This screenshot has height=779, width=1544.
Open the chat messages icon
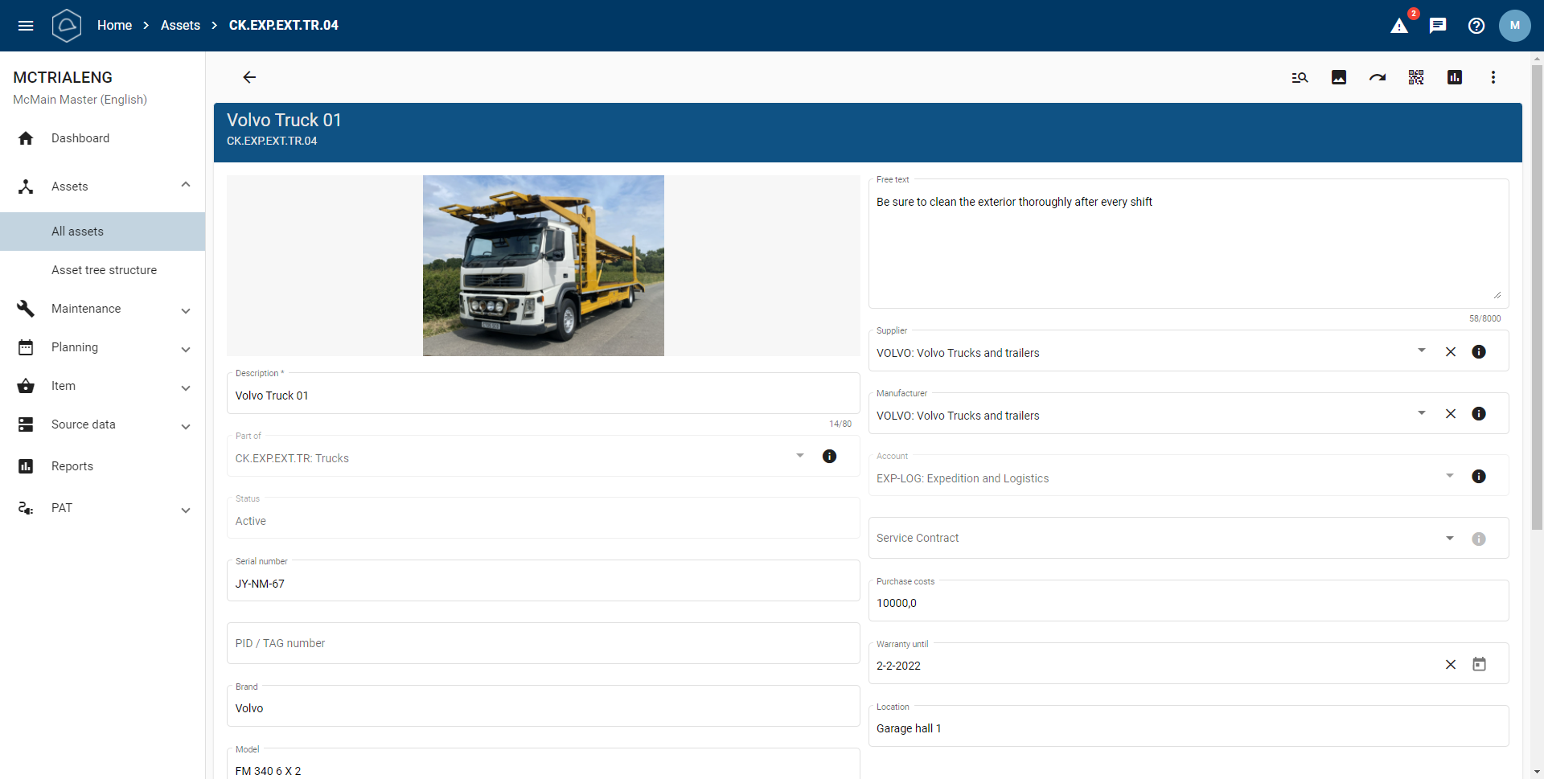1438,26
